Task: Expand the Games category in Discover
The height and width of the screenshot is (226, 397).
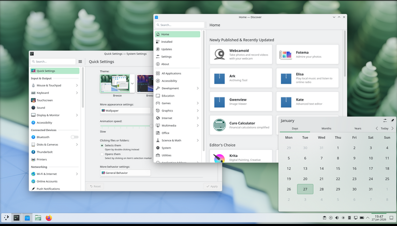Action: 198,103
